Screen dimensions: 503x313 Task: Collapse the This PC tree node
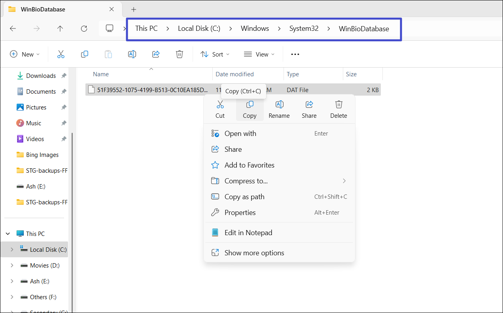click(x=8, y=234)
